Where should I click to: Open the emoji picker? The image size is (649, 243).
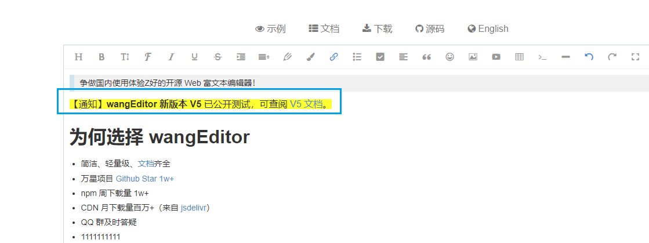tap(449, 57)
